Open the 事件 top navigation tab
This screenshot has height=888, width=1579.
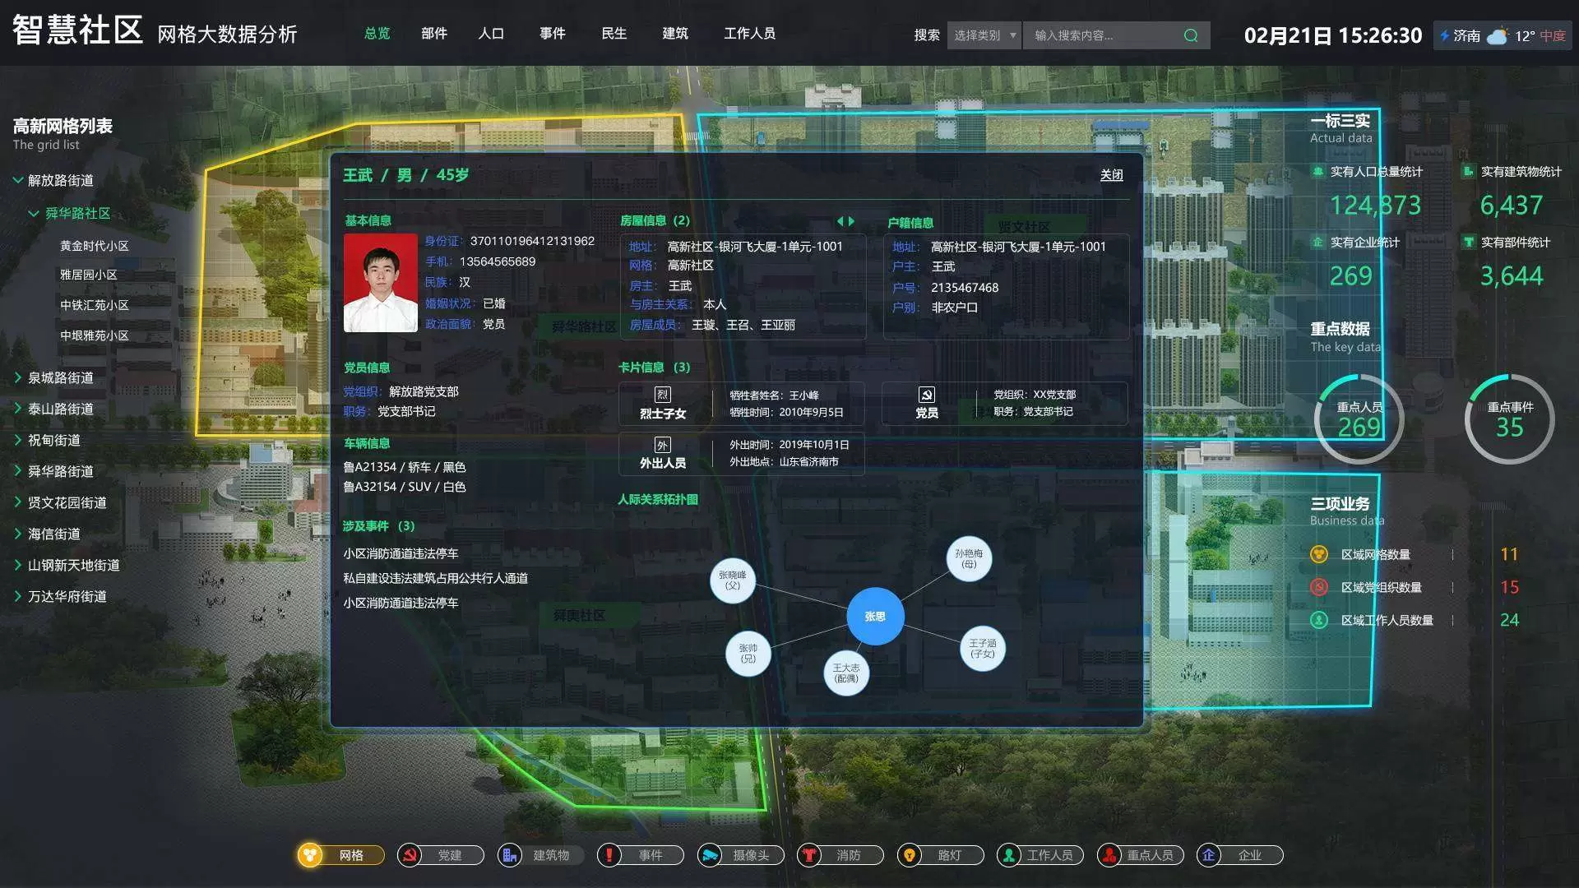coord(553,34)
